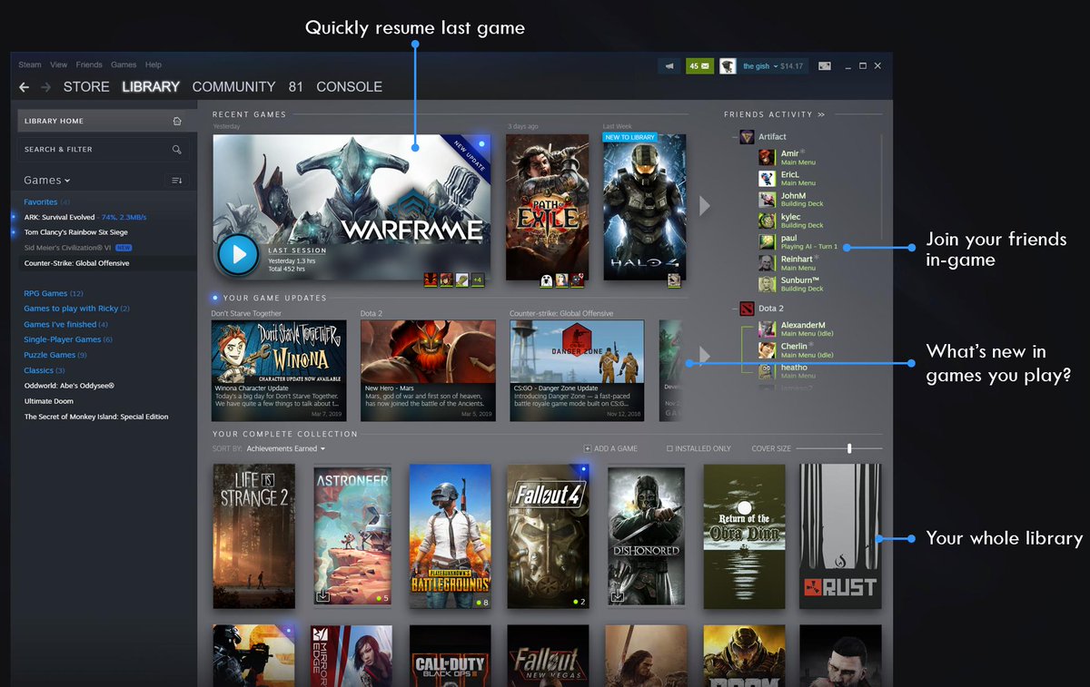This screenshot has height=687, width=1090.
Task: Toggle the Installed Only checkbox
Action: pyautogui.click(x=669, y=448)
